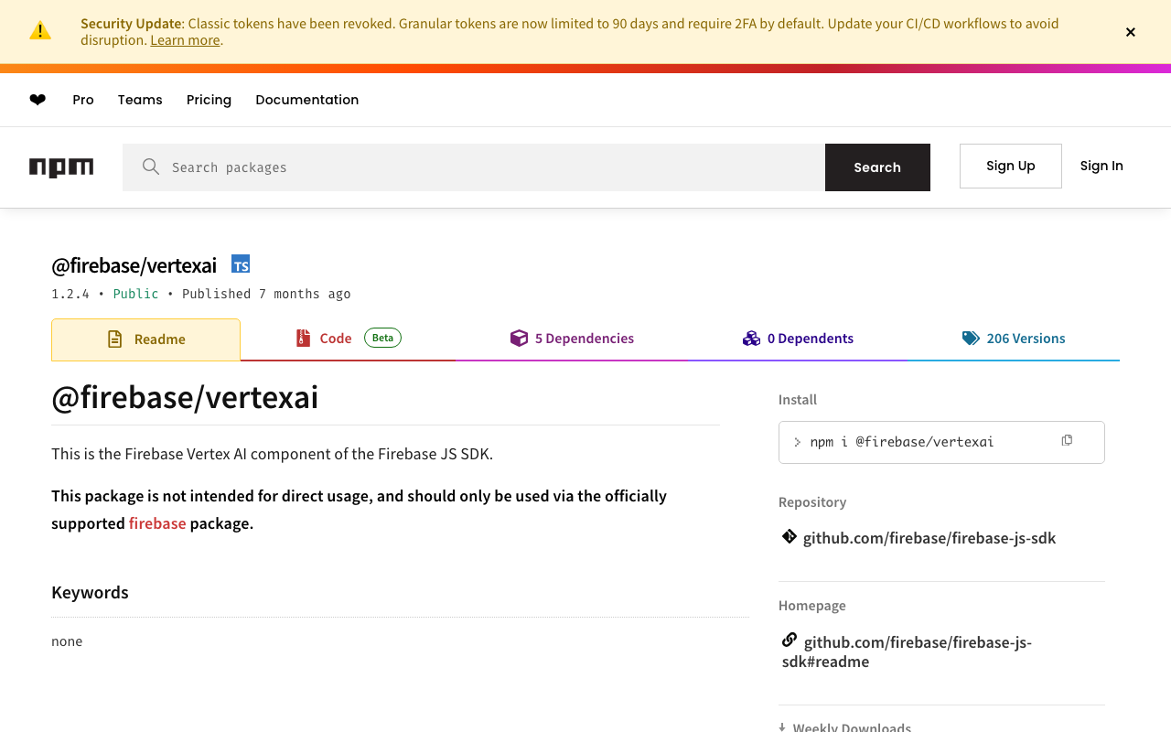Copy the npm install command
1171x732 pixels.
click(1067, 441)
